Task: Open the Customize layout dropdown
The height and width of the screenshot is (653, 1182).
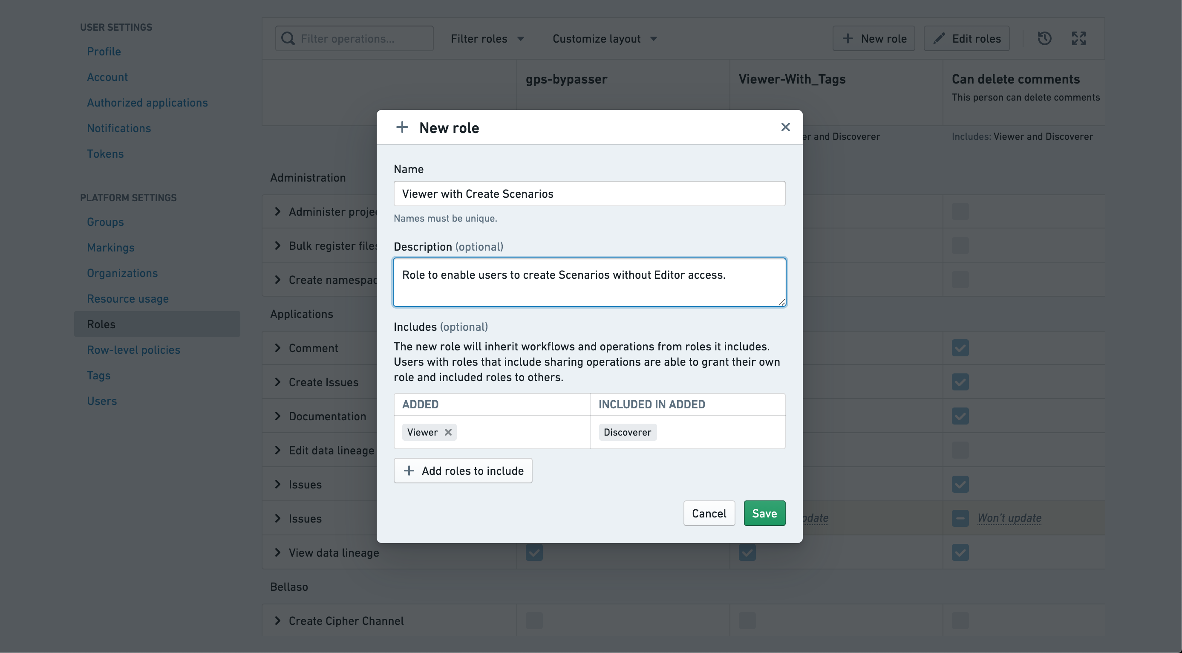Action: (x=605, y=38)
